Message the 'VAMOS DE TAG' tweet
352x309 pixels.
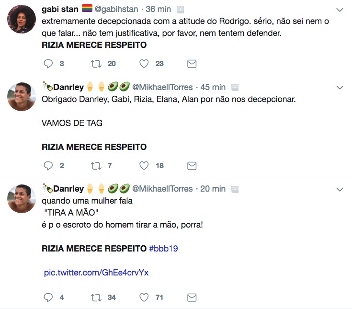[x=192, y=165]
